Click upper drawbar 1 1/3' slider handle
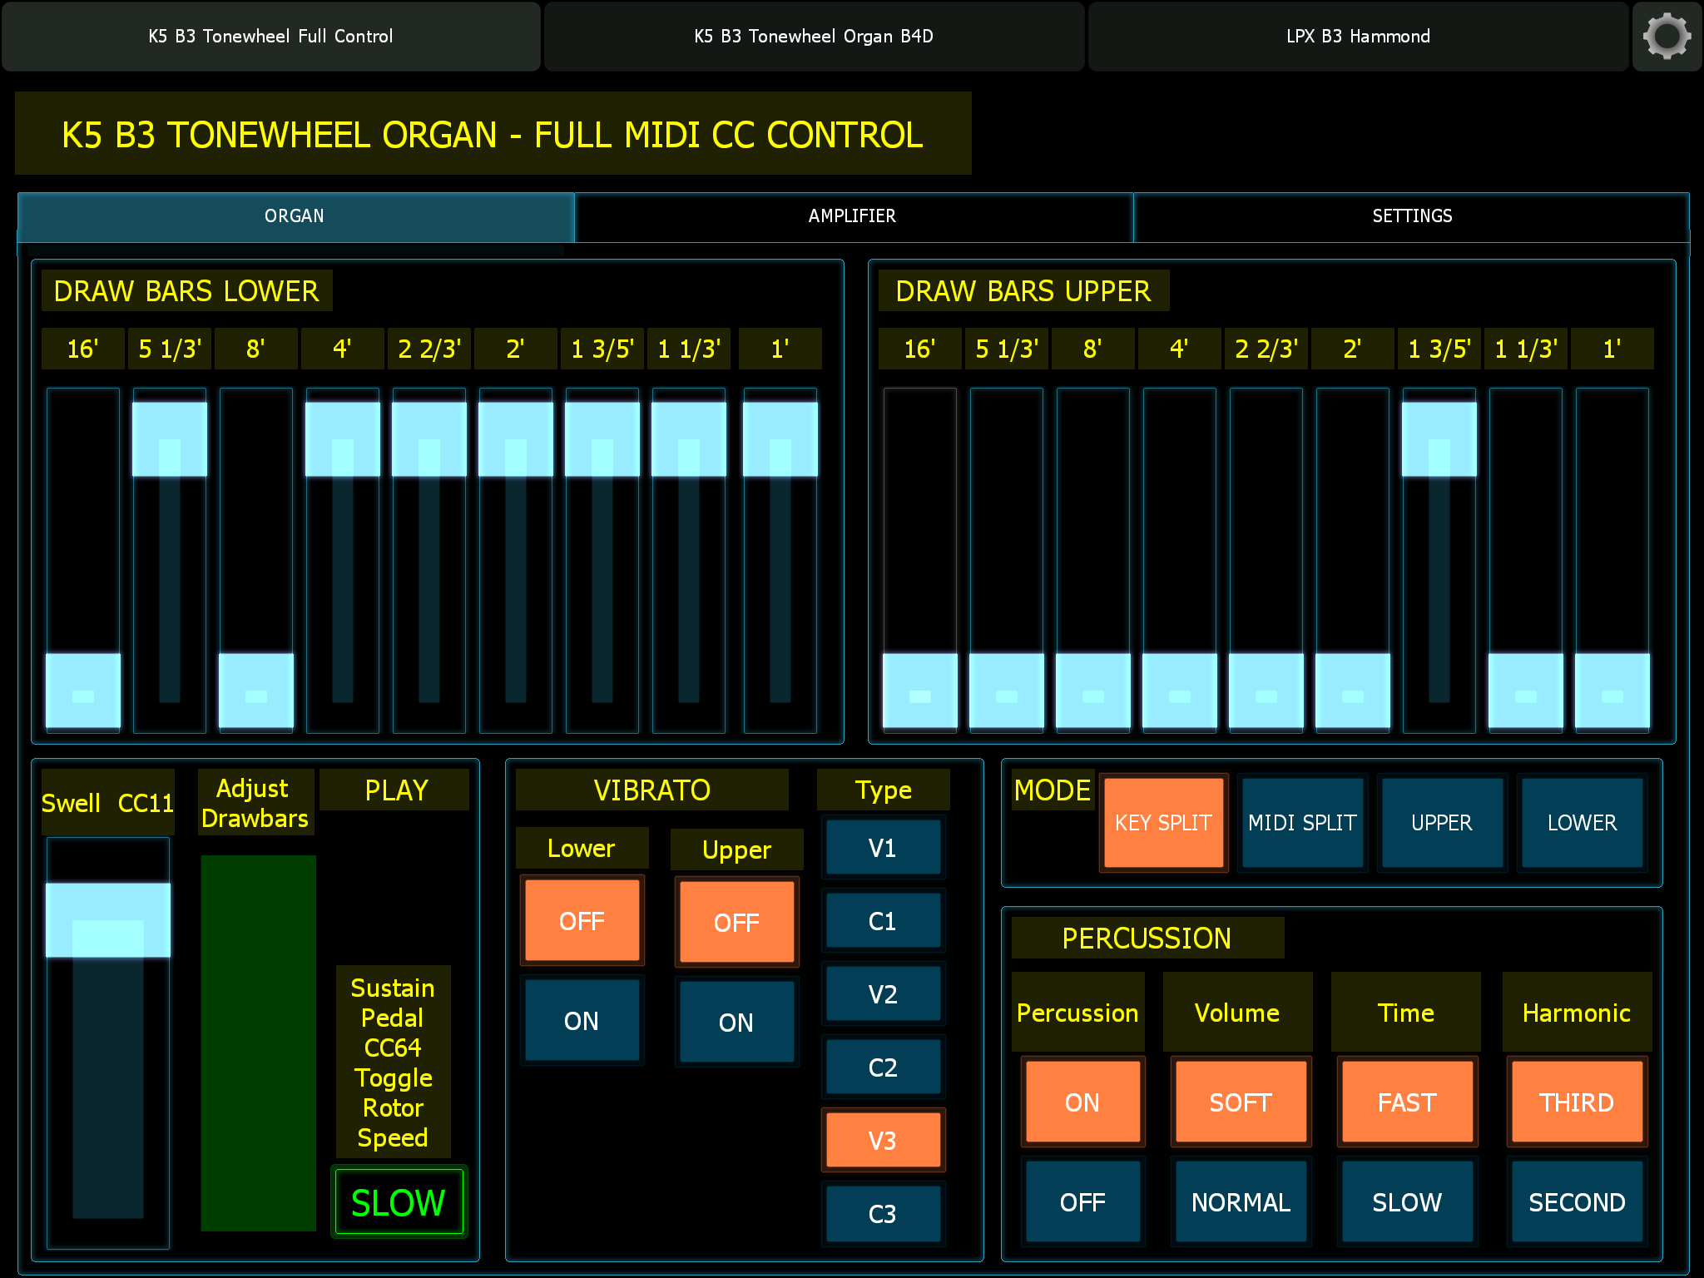 (x=1526, y=691)
